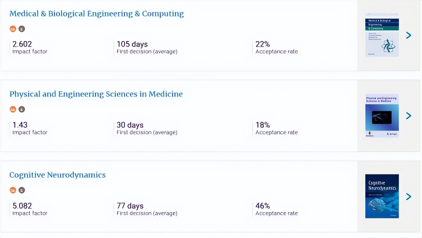The height and width of the screenshot is (238, 422).
Task: Expand the Medical & Biological Engineering & Computing chevron arrow
Action: [408, 35]
